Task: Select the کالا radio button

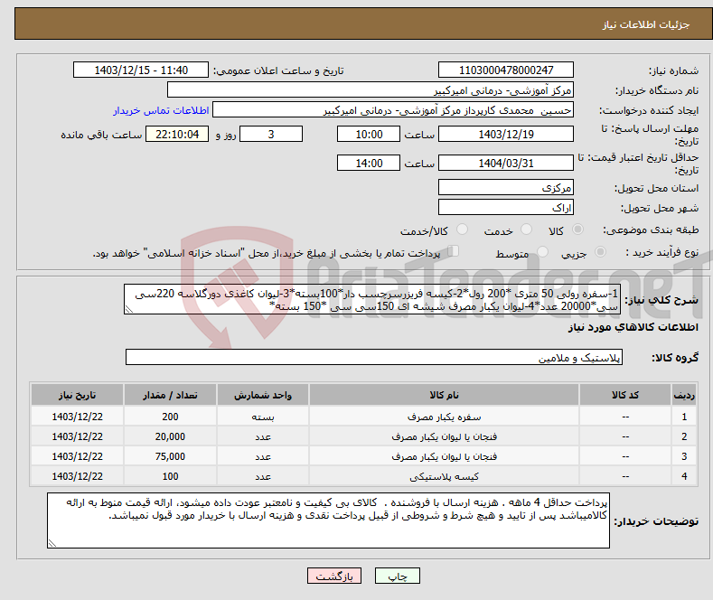Action: (x=577, y=230)
